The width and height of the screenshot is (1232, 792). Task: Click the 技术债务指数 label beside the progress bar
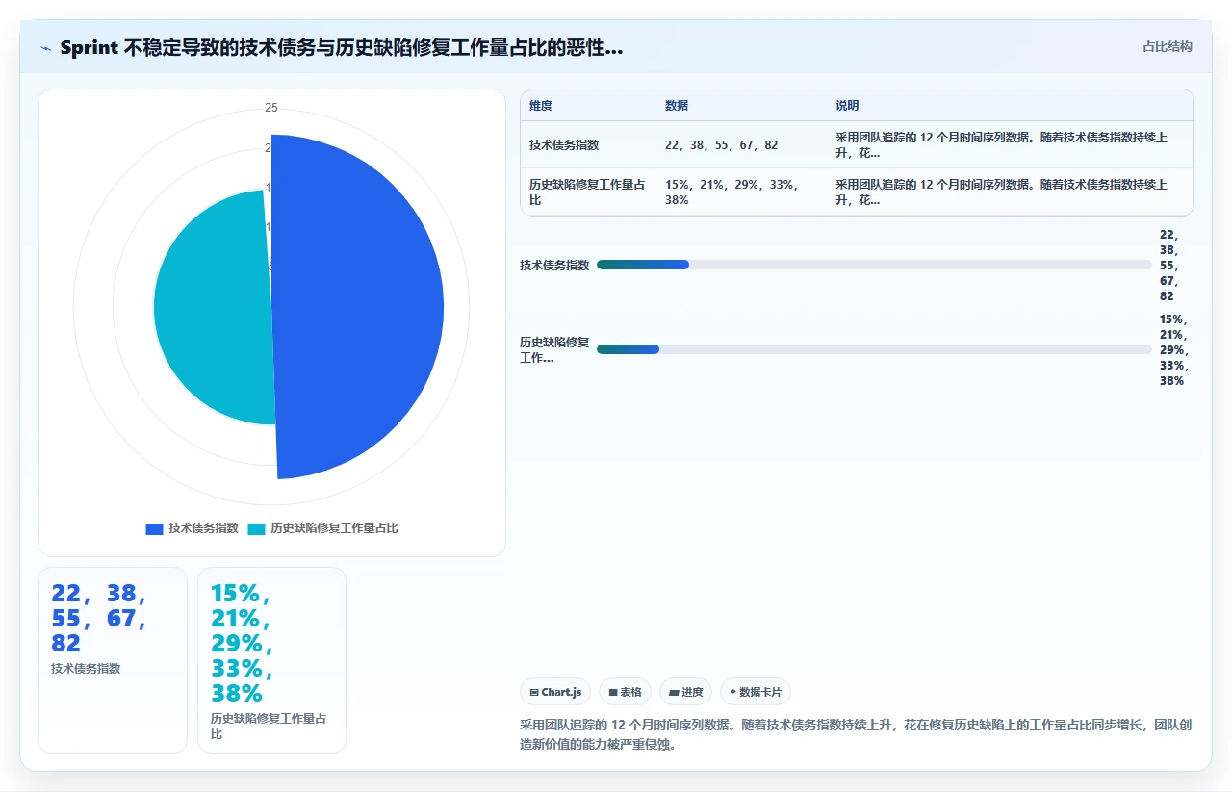pyautogui.click(x=554, y=266)
